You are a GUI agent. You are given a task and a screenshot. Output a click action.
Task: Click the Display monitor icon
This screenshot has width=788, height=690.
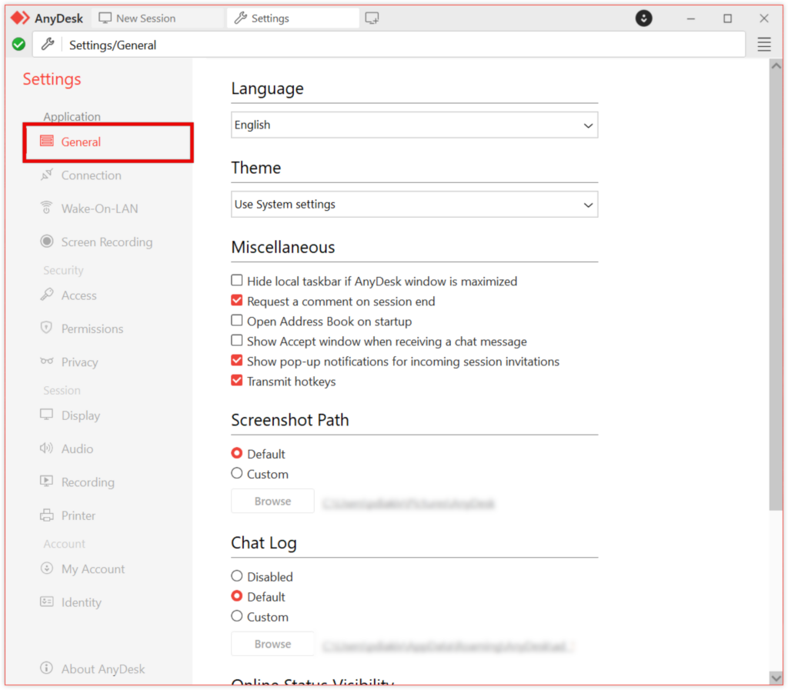[47, 415]
